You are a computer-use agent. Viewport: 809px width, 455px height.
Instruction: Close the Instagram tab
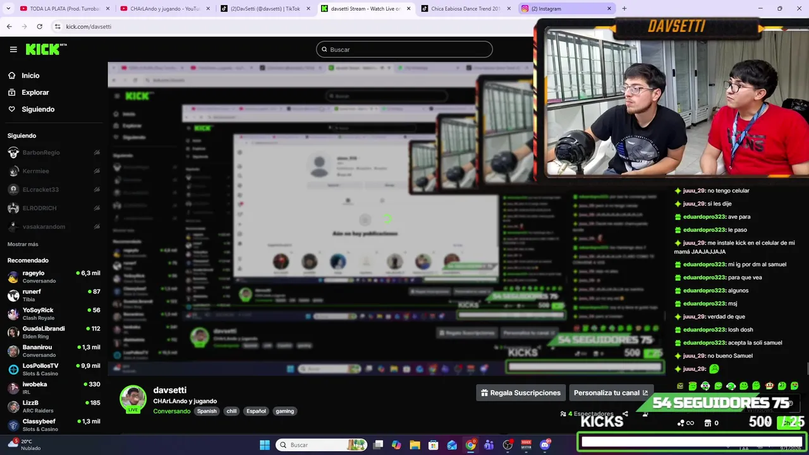609,9
